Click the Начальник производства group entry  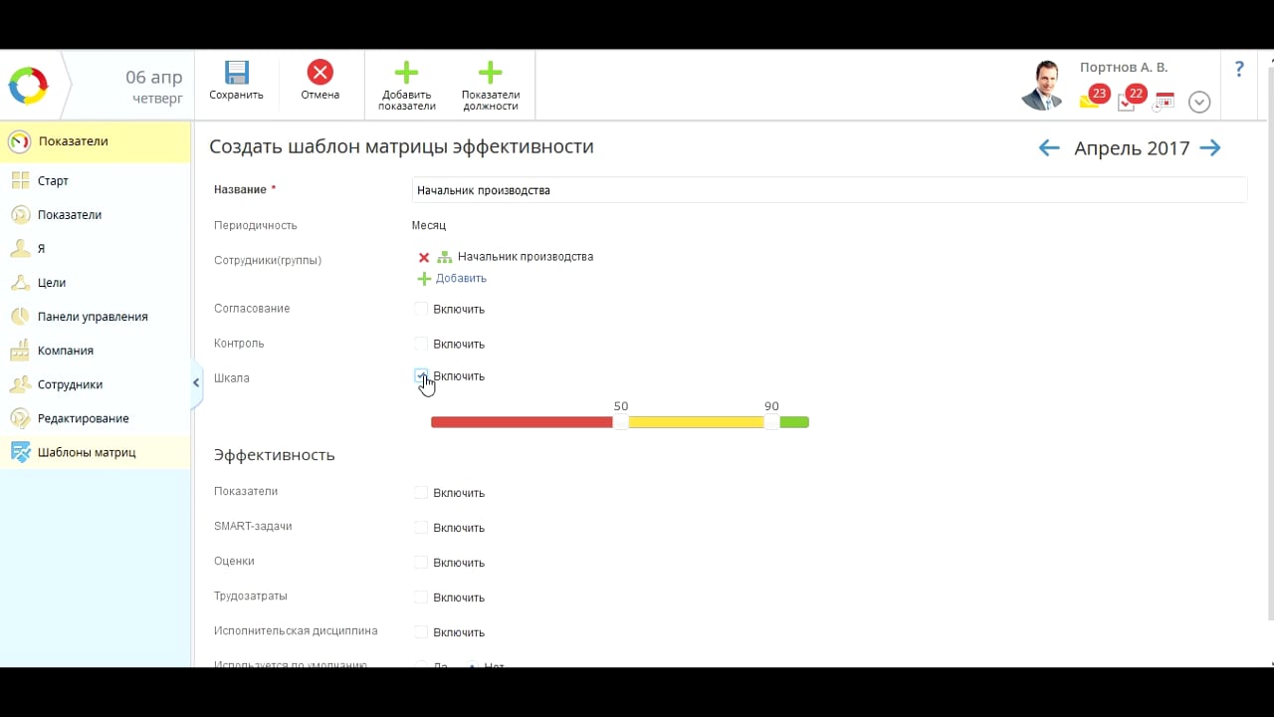coord(526,257)
